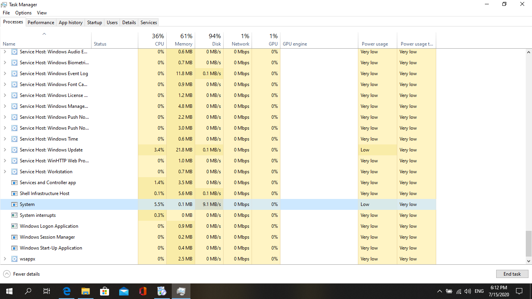Switch to the Performance tab
Image resolution: width=532 pixels, height=299 pixels.
click(x=41, y=22)
